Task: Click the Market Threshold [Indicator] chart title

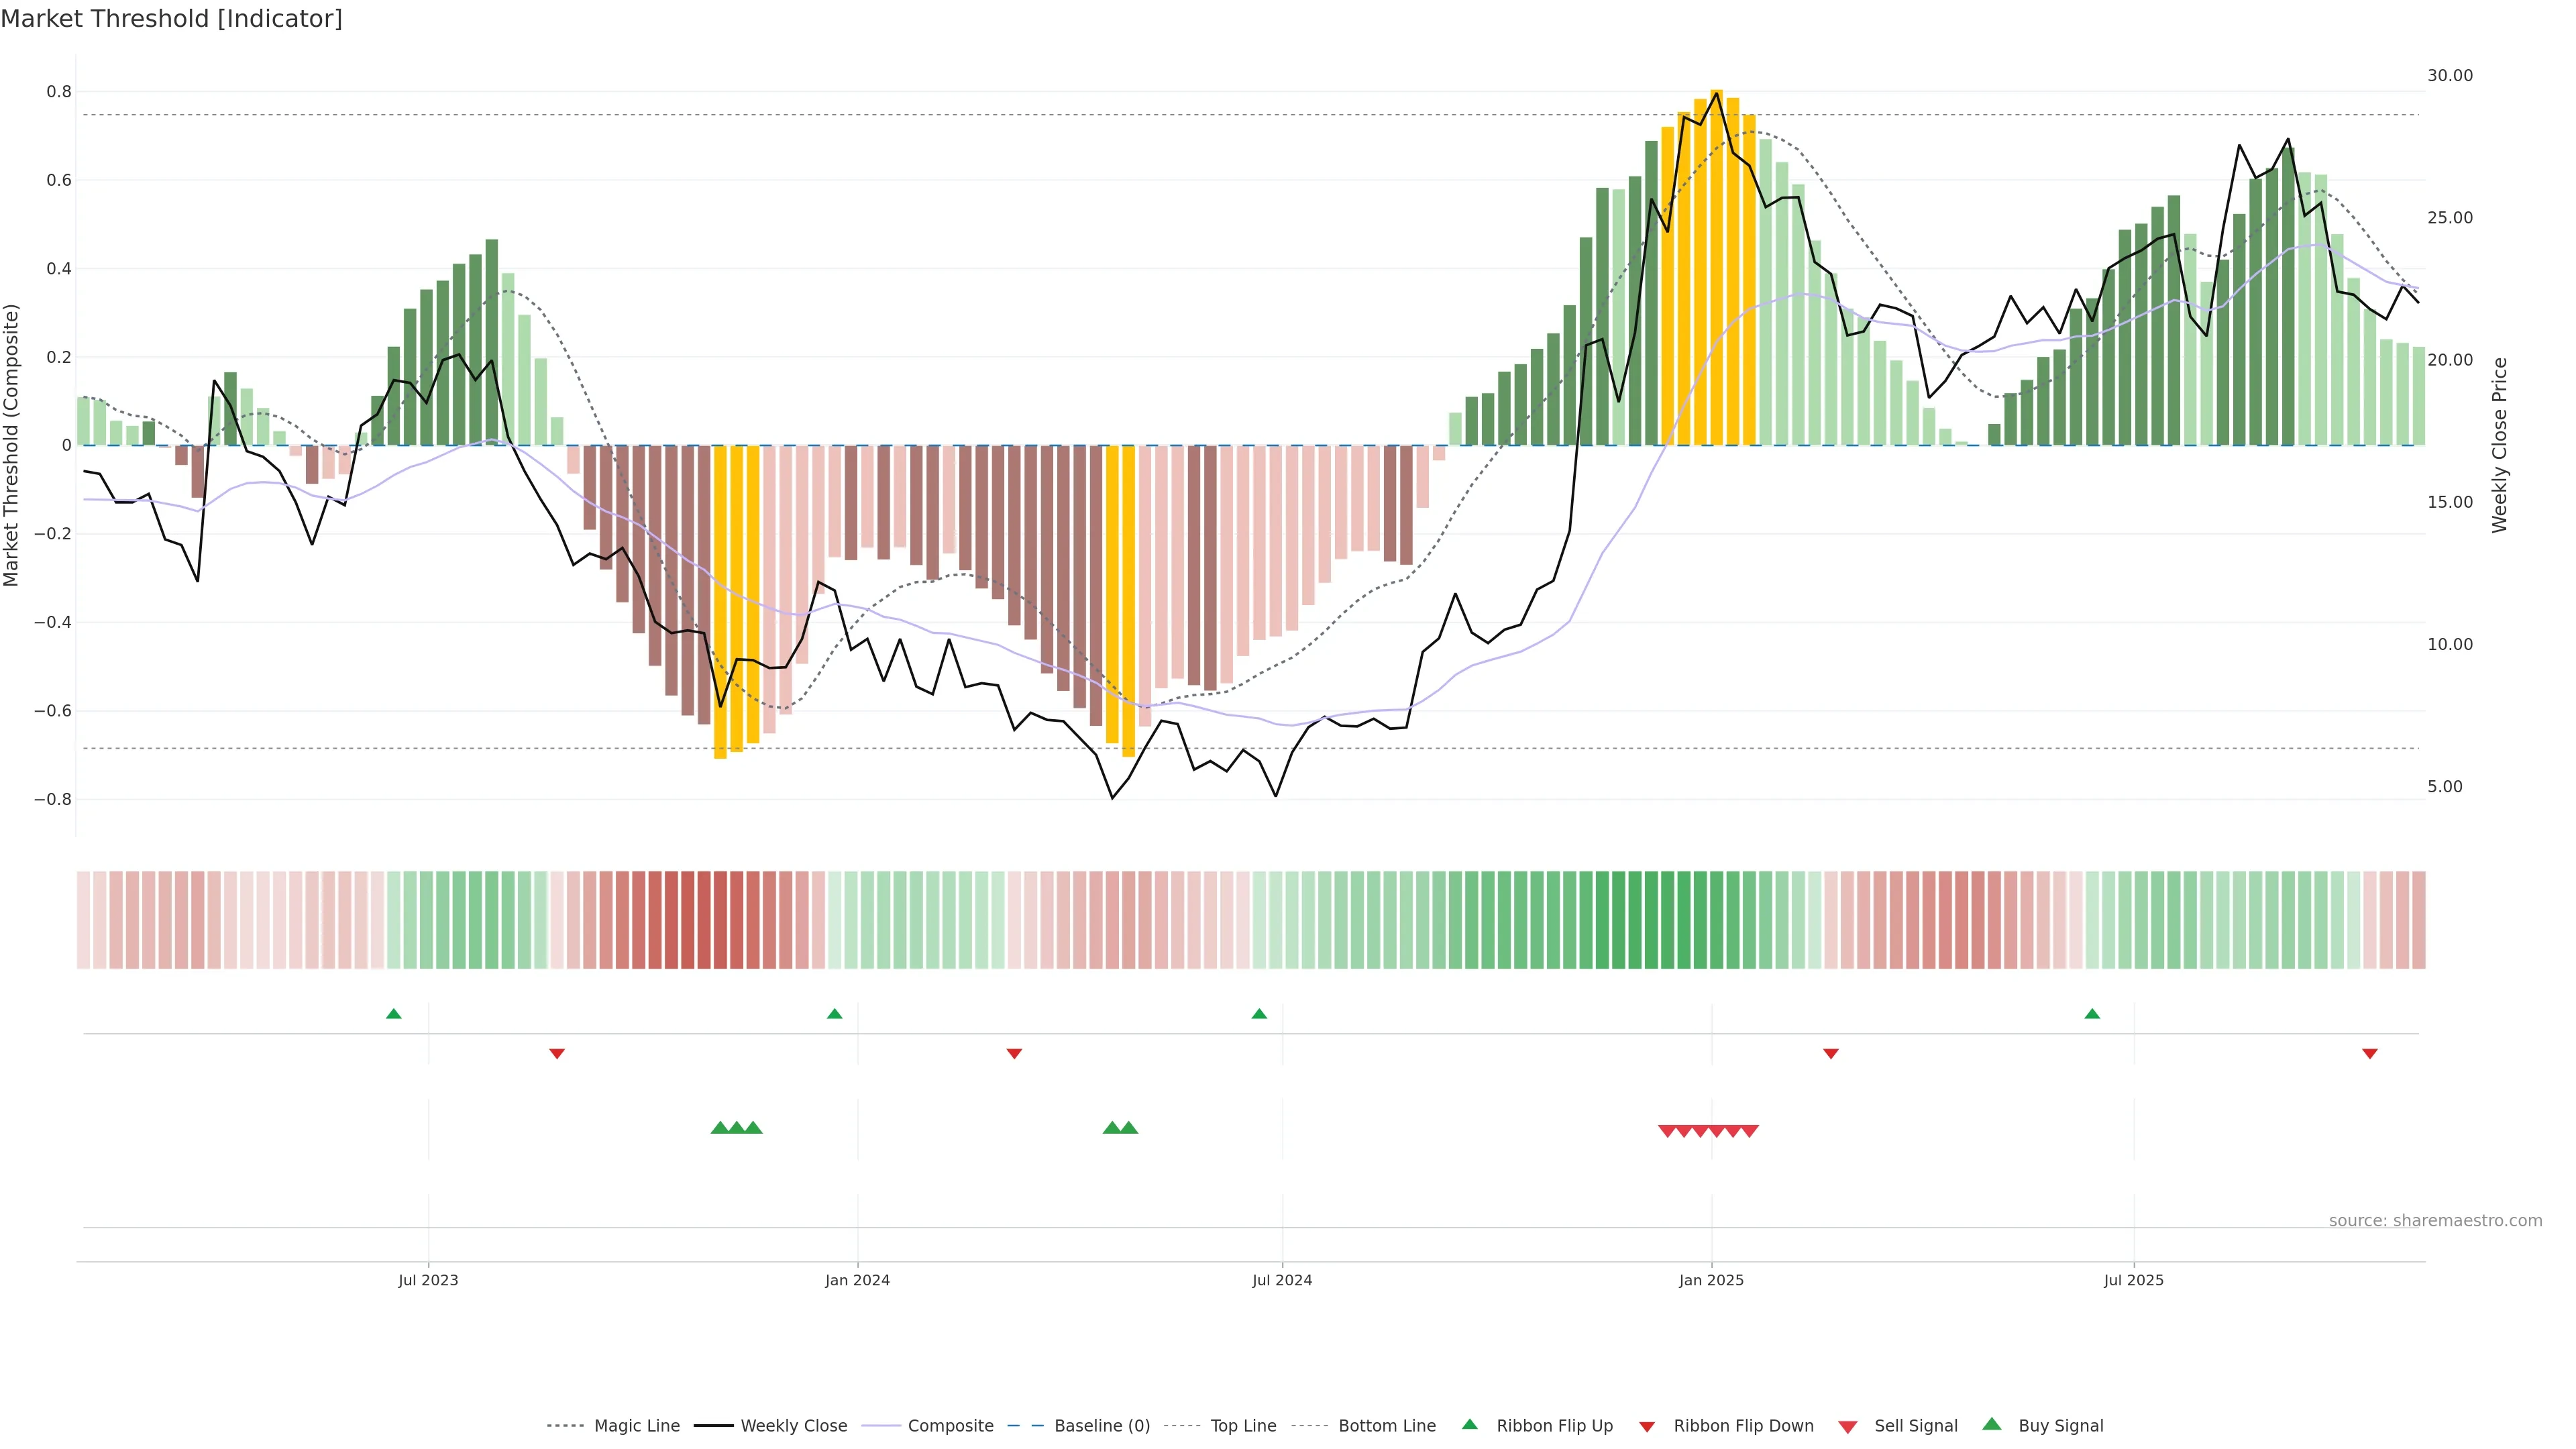Action: tap(171, 19)
